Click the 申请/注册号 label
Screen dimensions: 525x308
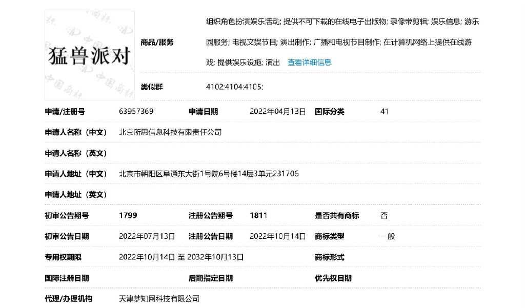pyautogui.click(x=65, y=112)
